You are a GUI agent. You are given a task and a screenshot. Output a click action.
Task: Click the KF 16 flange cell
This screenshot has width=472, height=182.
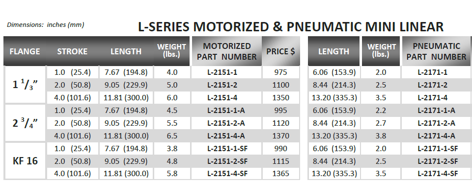pyautogui.click(x=25, y=161)
